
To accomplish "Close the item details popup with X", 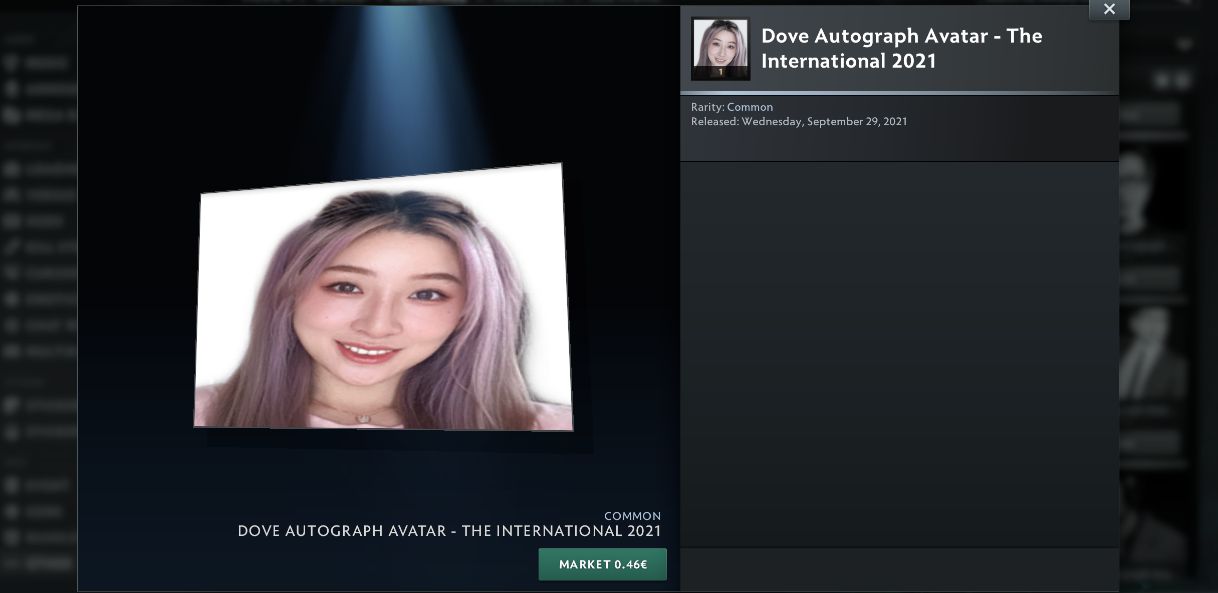I will (x=1109, y=9).
